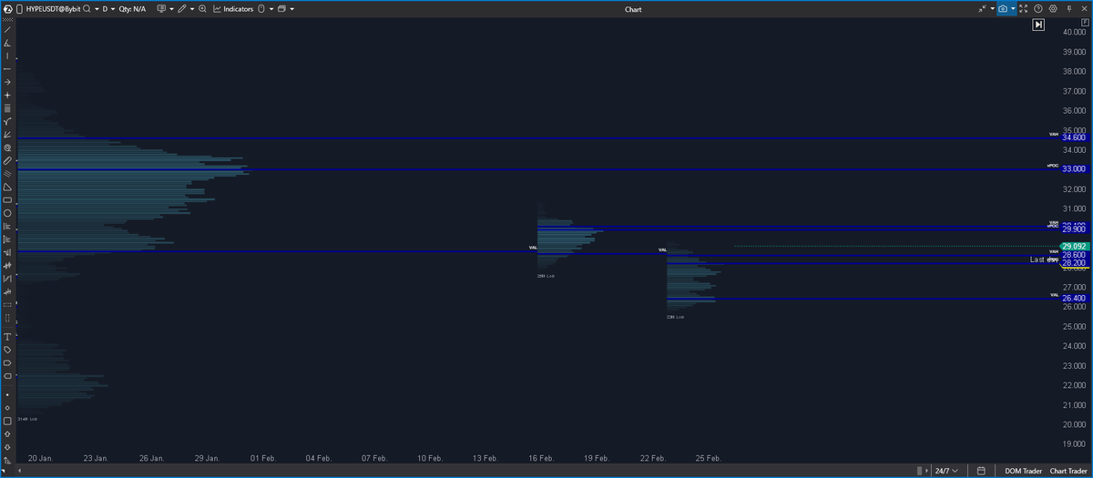Click the 34.600 VAH price label
1093x478 pixels.
pyautogui.click(x=1075, y=138)
